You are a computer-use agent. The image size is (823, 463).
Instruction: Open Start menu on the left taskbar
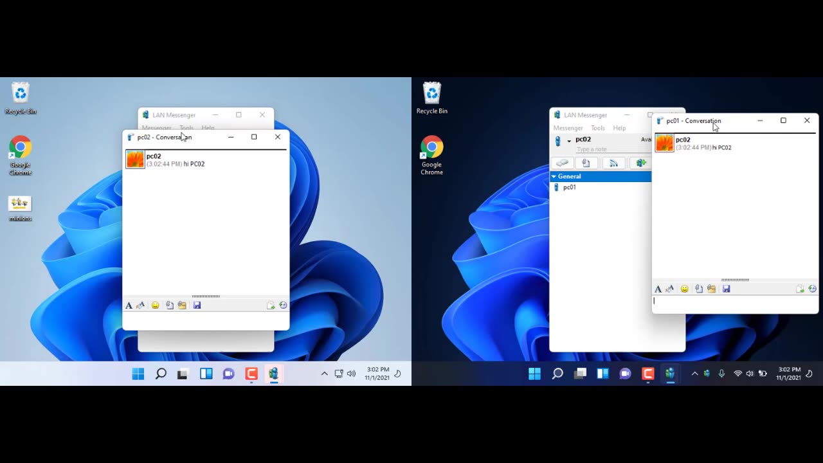point(138,374)
